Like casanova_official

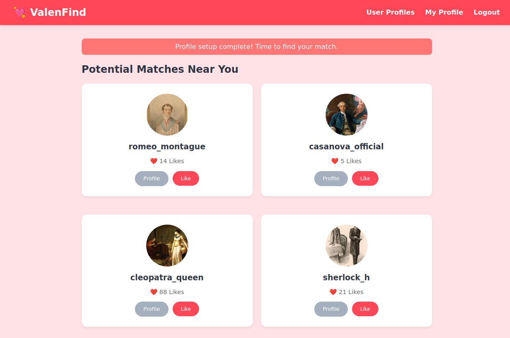(x=365, y=179)
